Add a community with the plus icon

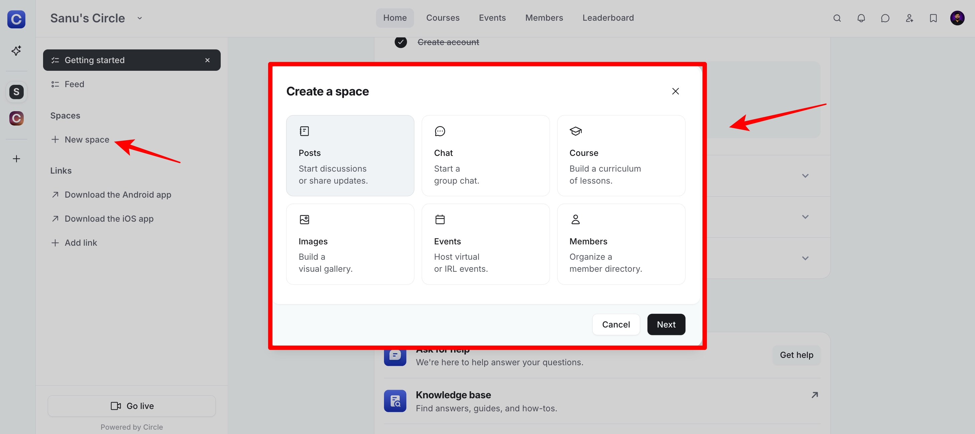16,159
